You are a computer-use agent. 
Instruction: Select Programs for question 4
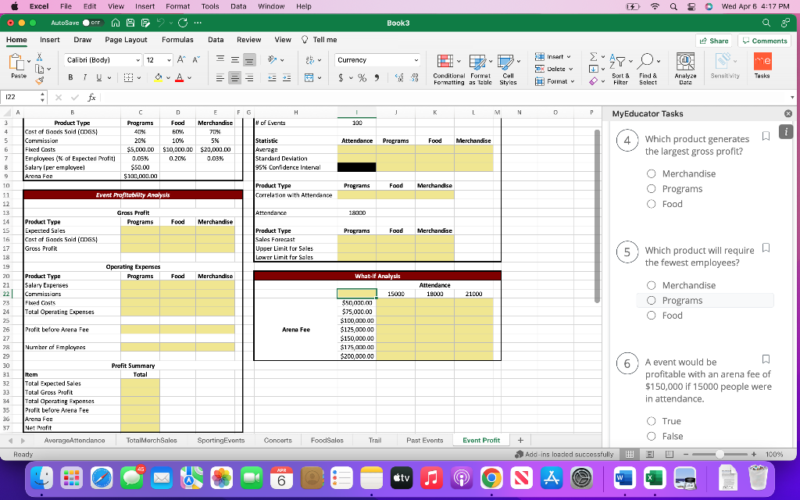651,189
